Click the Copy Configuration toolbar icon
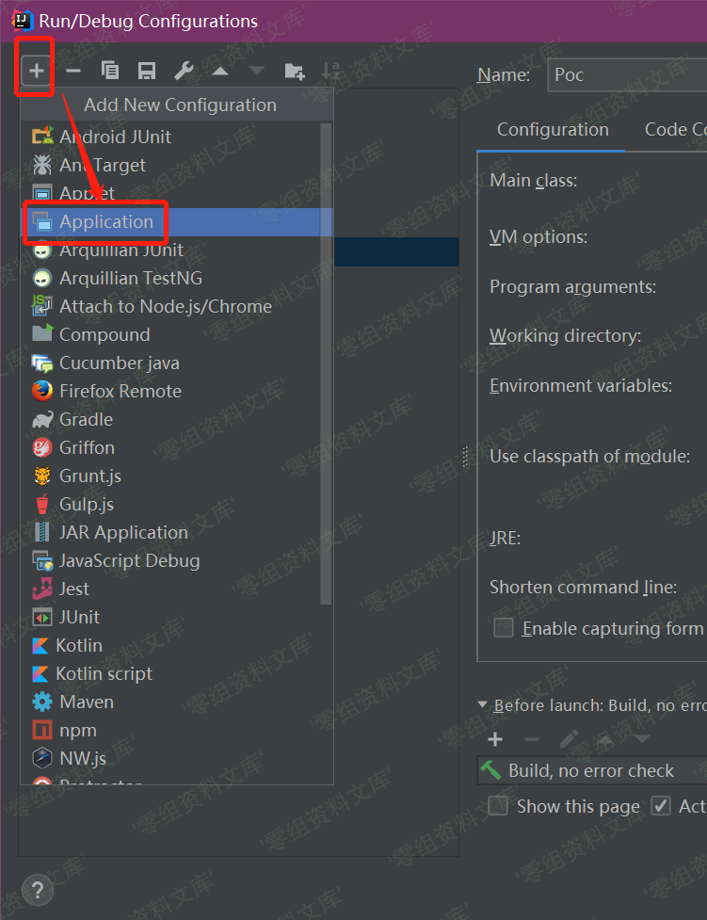 [x=110, y=71]
